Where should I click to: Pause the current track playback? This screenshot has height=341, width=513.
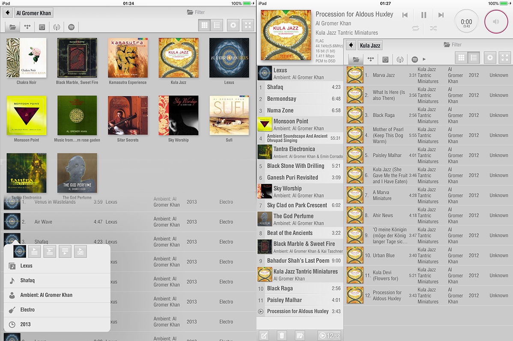click(x=424, y=15)
